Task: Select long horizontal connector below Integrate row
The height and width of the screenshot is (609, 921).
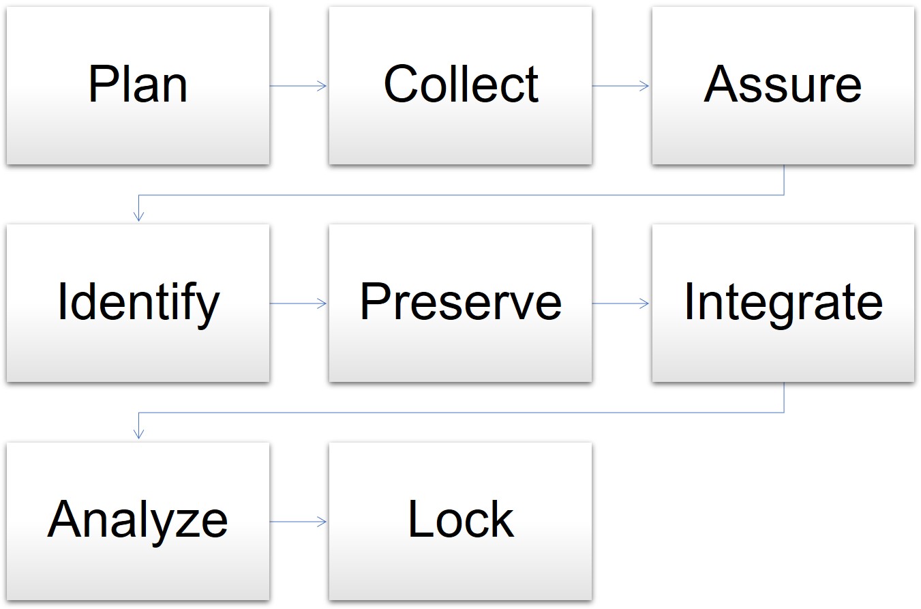Action: [460, 413]
